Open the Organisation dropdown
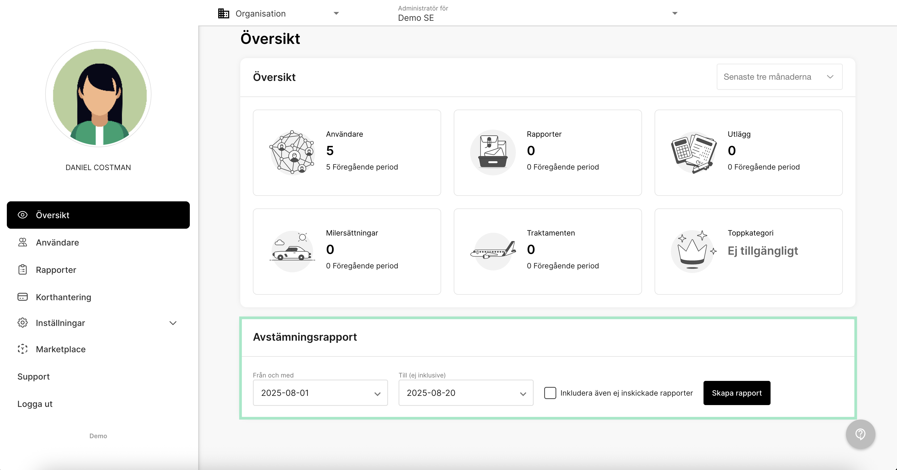 pyautogui.click(x=279, y=14)
